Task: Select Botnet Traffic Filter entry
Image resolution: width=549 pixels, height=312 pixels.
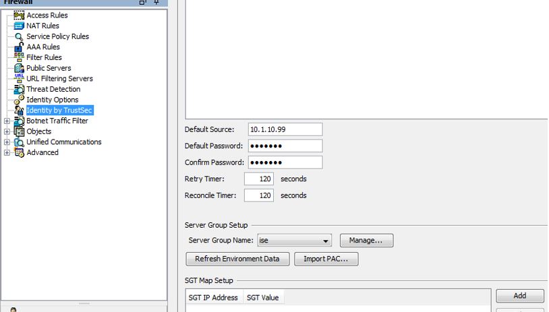Action: click(x=57, y=121)
